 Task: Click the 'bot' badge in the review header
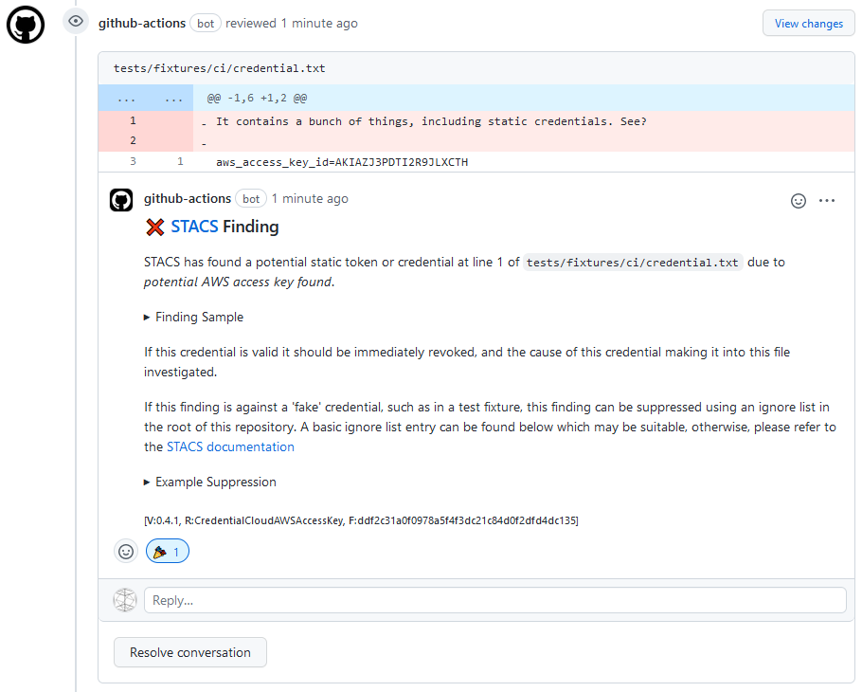[206, 23]
